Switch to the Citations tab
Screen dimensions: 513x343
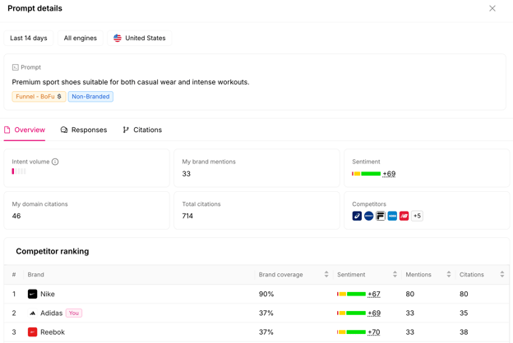coord(142,130)
